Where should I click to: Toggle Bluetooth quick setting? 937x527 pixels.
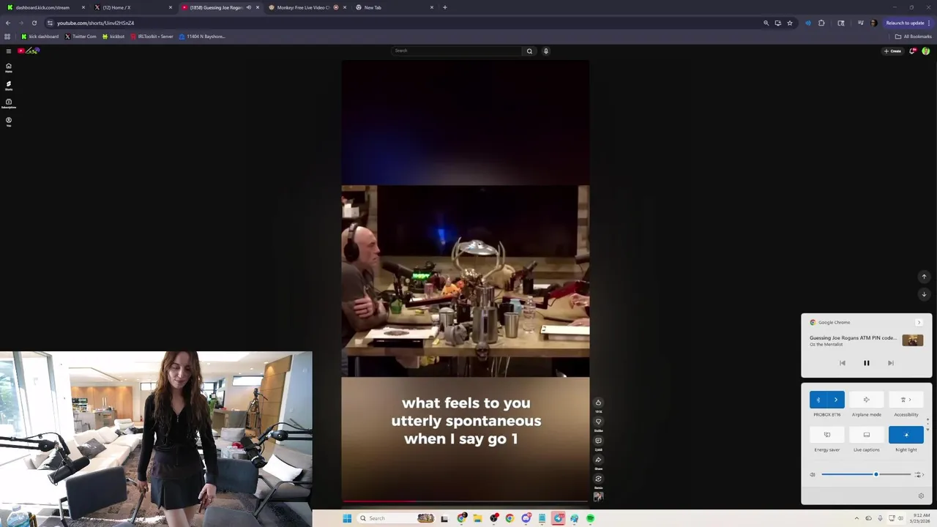[x=818, y=400]
